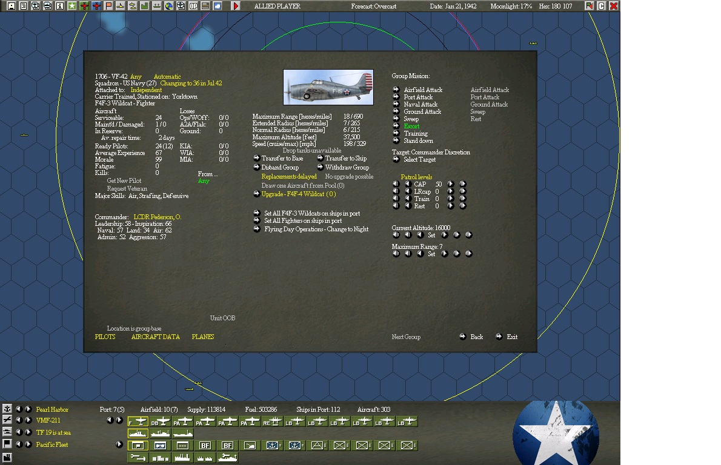Click the repair-ship wrench icon in bottom row
The height and width of the screenshot is (465, 721).
tap(228, 457)
